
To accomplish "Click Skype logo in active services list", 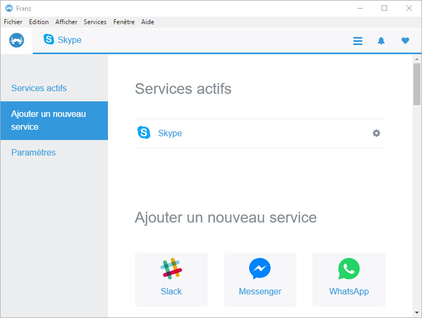I will pyautogui.click(x=144, y=132).
